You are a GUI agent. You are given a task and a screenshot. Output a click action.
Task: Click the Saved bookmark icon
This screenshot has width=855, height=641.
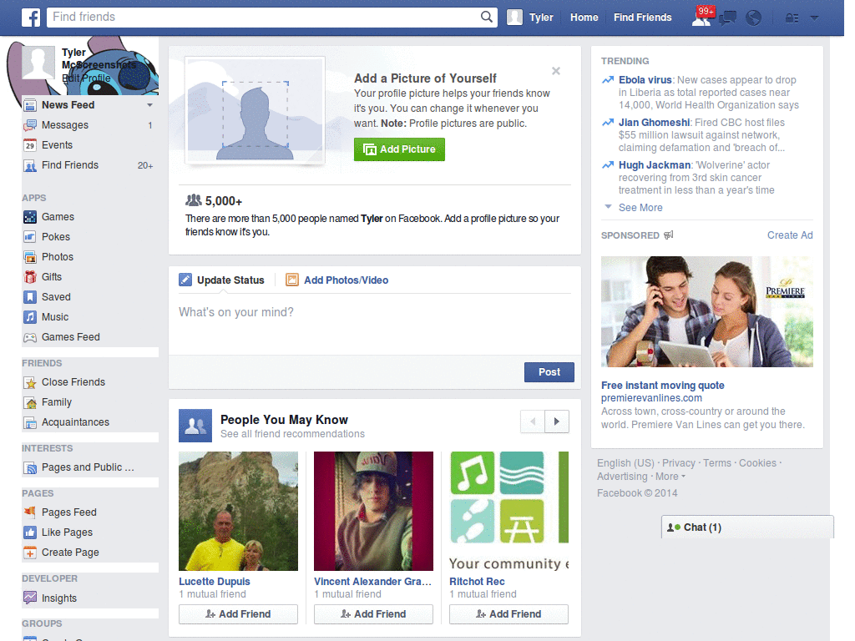[30, 297]
